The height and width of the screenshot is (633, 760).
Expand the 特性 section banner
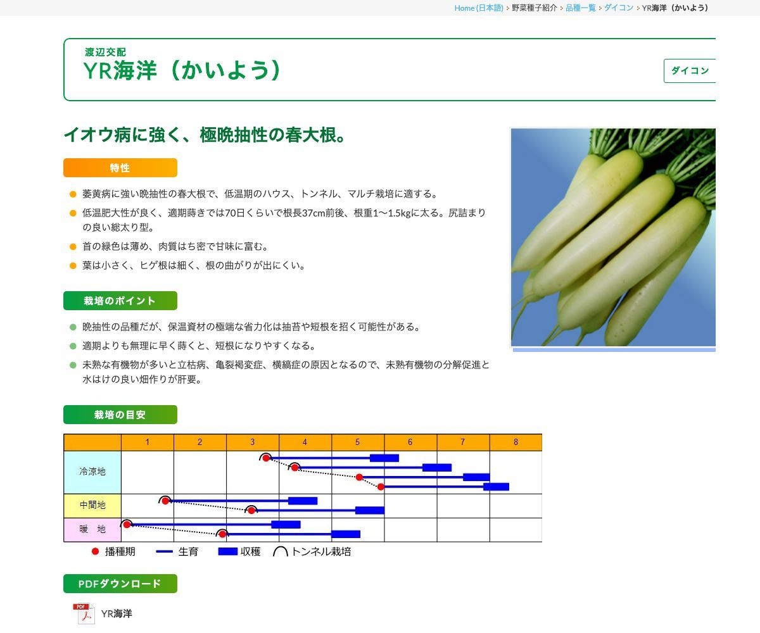point(120,168)
